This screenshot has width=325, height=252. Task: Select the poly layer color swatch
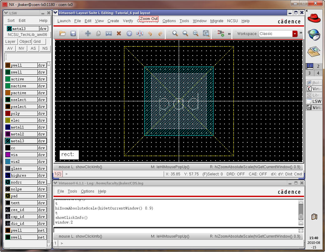(x=8, y=113)
